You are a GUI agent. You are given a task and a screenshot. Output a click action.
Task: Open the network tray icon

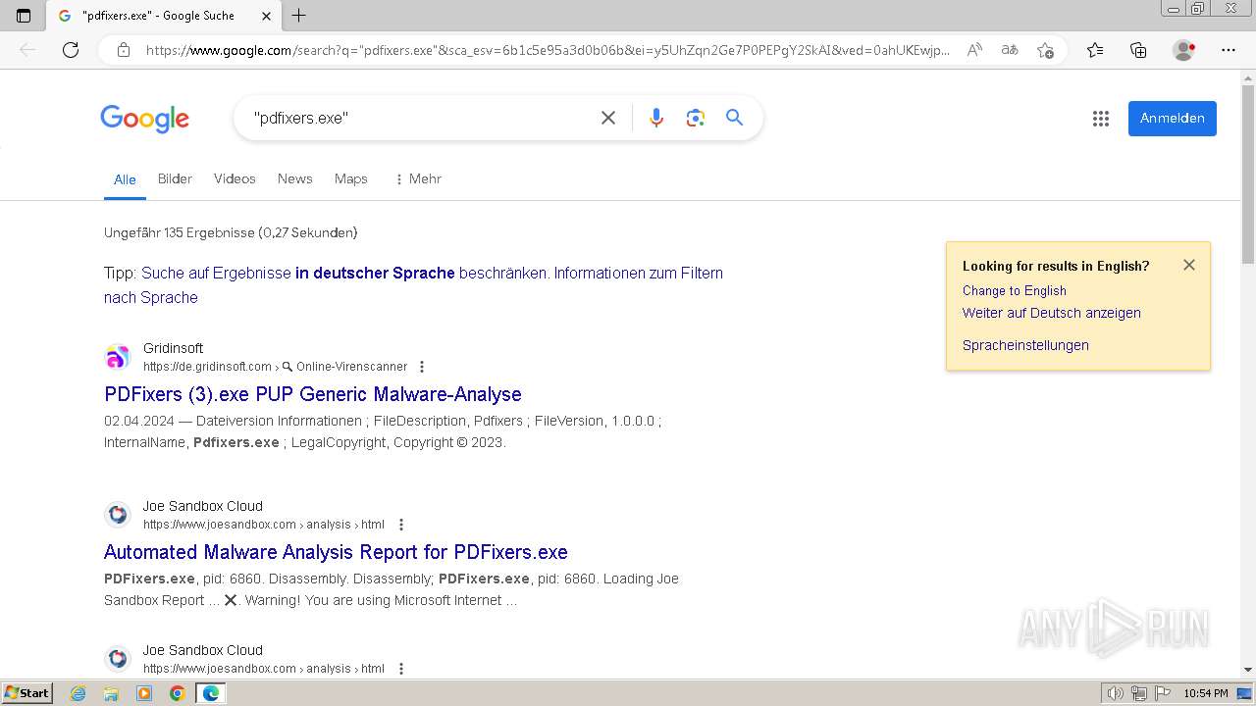tap(1139, 693)
